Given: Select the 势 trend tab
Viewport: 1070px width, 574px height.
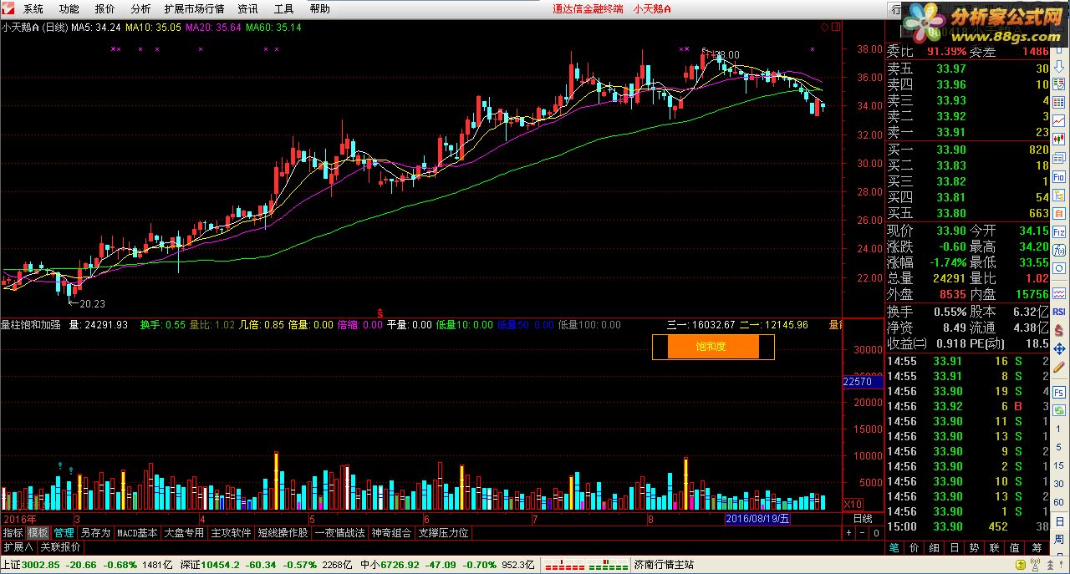Looking at the screenshot, I should pos(975,548).
